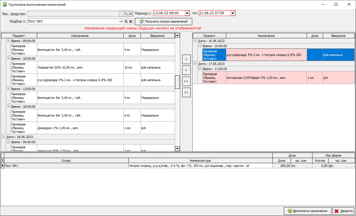Image resolution: width=356 pixels, height=216 pixels.
Task: Click Получить список назначений button
Action: (x=163, y=21)
